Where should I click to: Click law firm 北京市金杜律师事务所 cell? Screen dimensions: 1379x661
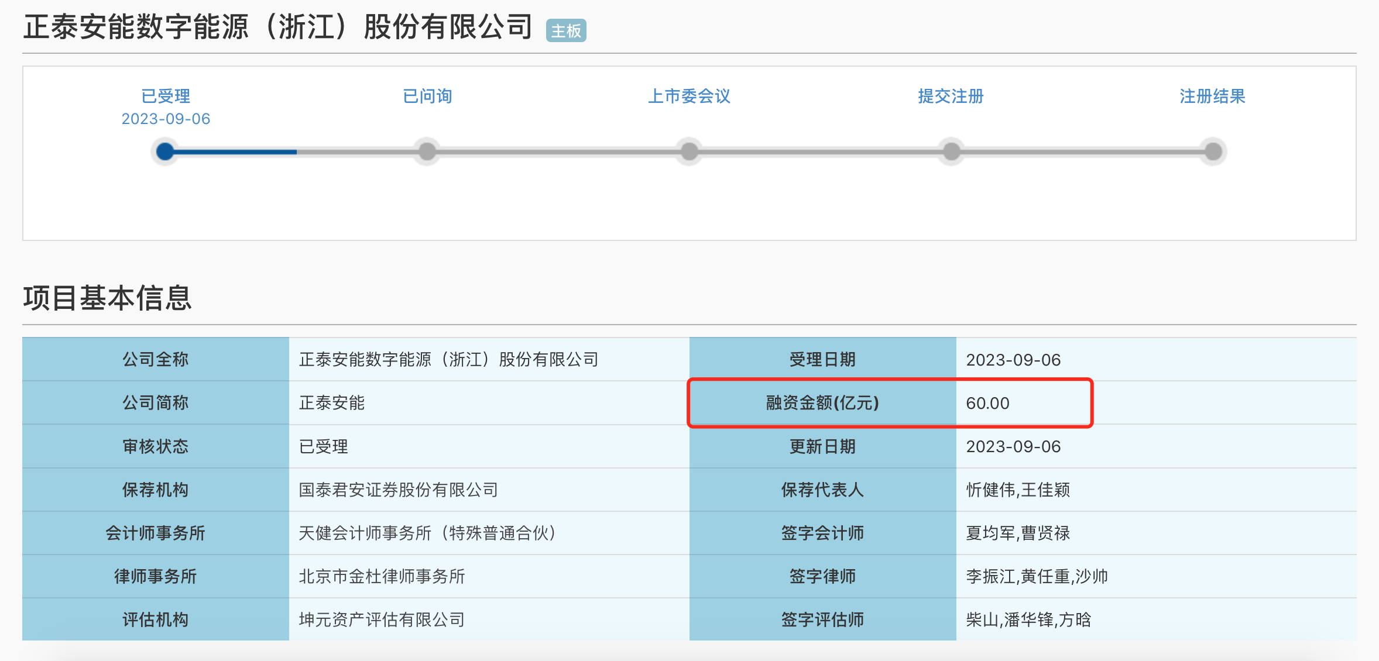coord(382,576)
